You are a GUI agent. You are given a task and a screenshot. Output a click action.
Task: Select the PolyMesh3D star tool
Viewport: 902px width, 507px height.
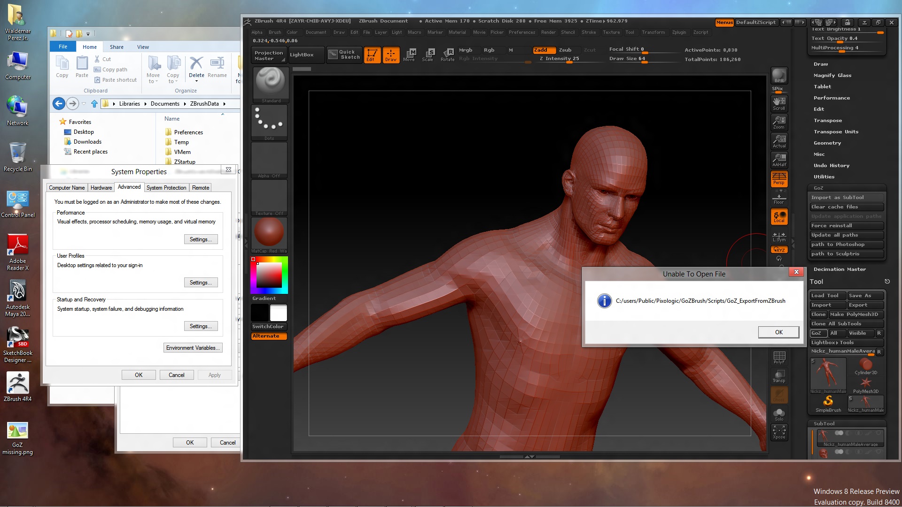point(865,385)
